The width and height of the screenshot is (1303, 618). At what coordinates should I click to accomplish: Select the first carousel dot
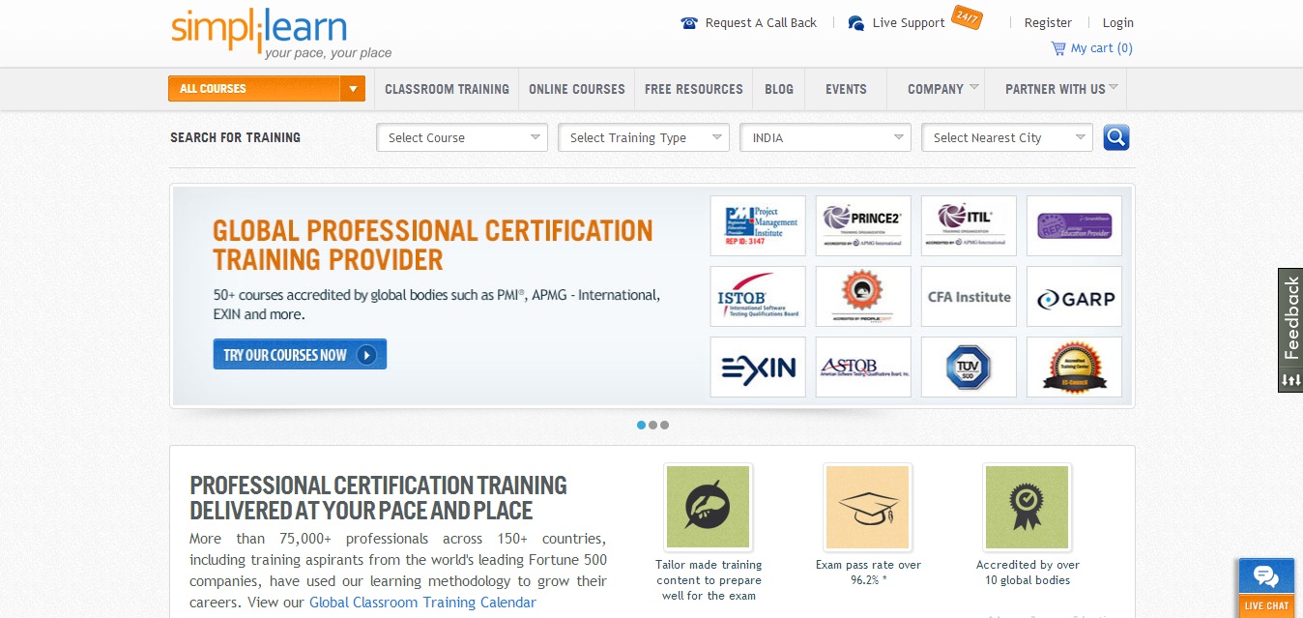click(642, 425)
